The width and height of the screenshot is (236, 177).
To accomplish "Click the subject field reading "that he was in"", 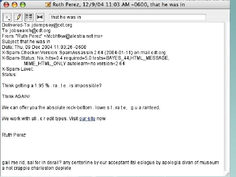I will [x=128, y=17].
